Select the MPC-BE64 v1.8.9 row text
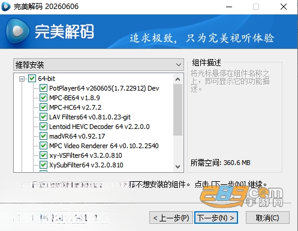The width and height of the screenshot is (298, 231). (x=74, y=98)
